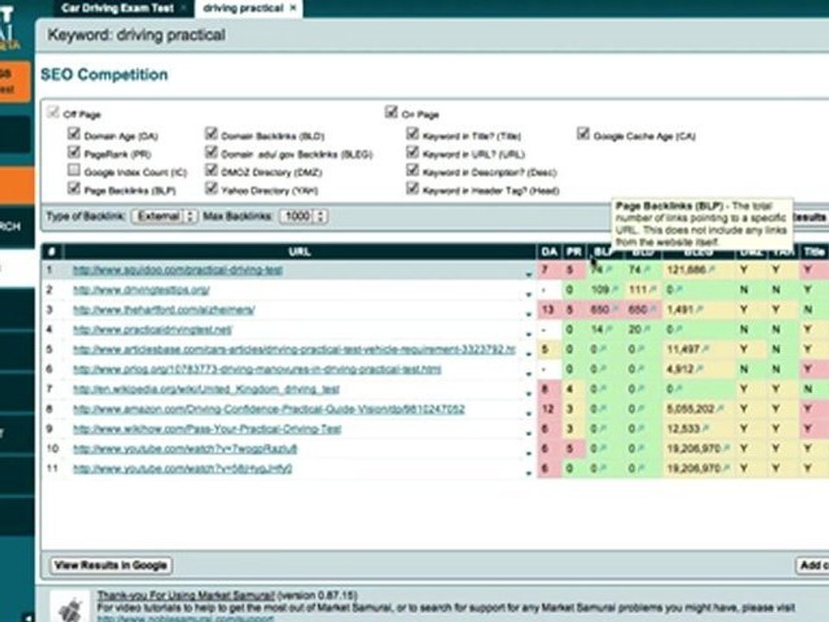Click external-link icon beside BLEG value 5,055,202
Image resolution: width=829 pixels, height=622 pixels.
(x=721, y=409)
